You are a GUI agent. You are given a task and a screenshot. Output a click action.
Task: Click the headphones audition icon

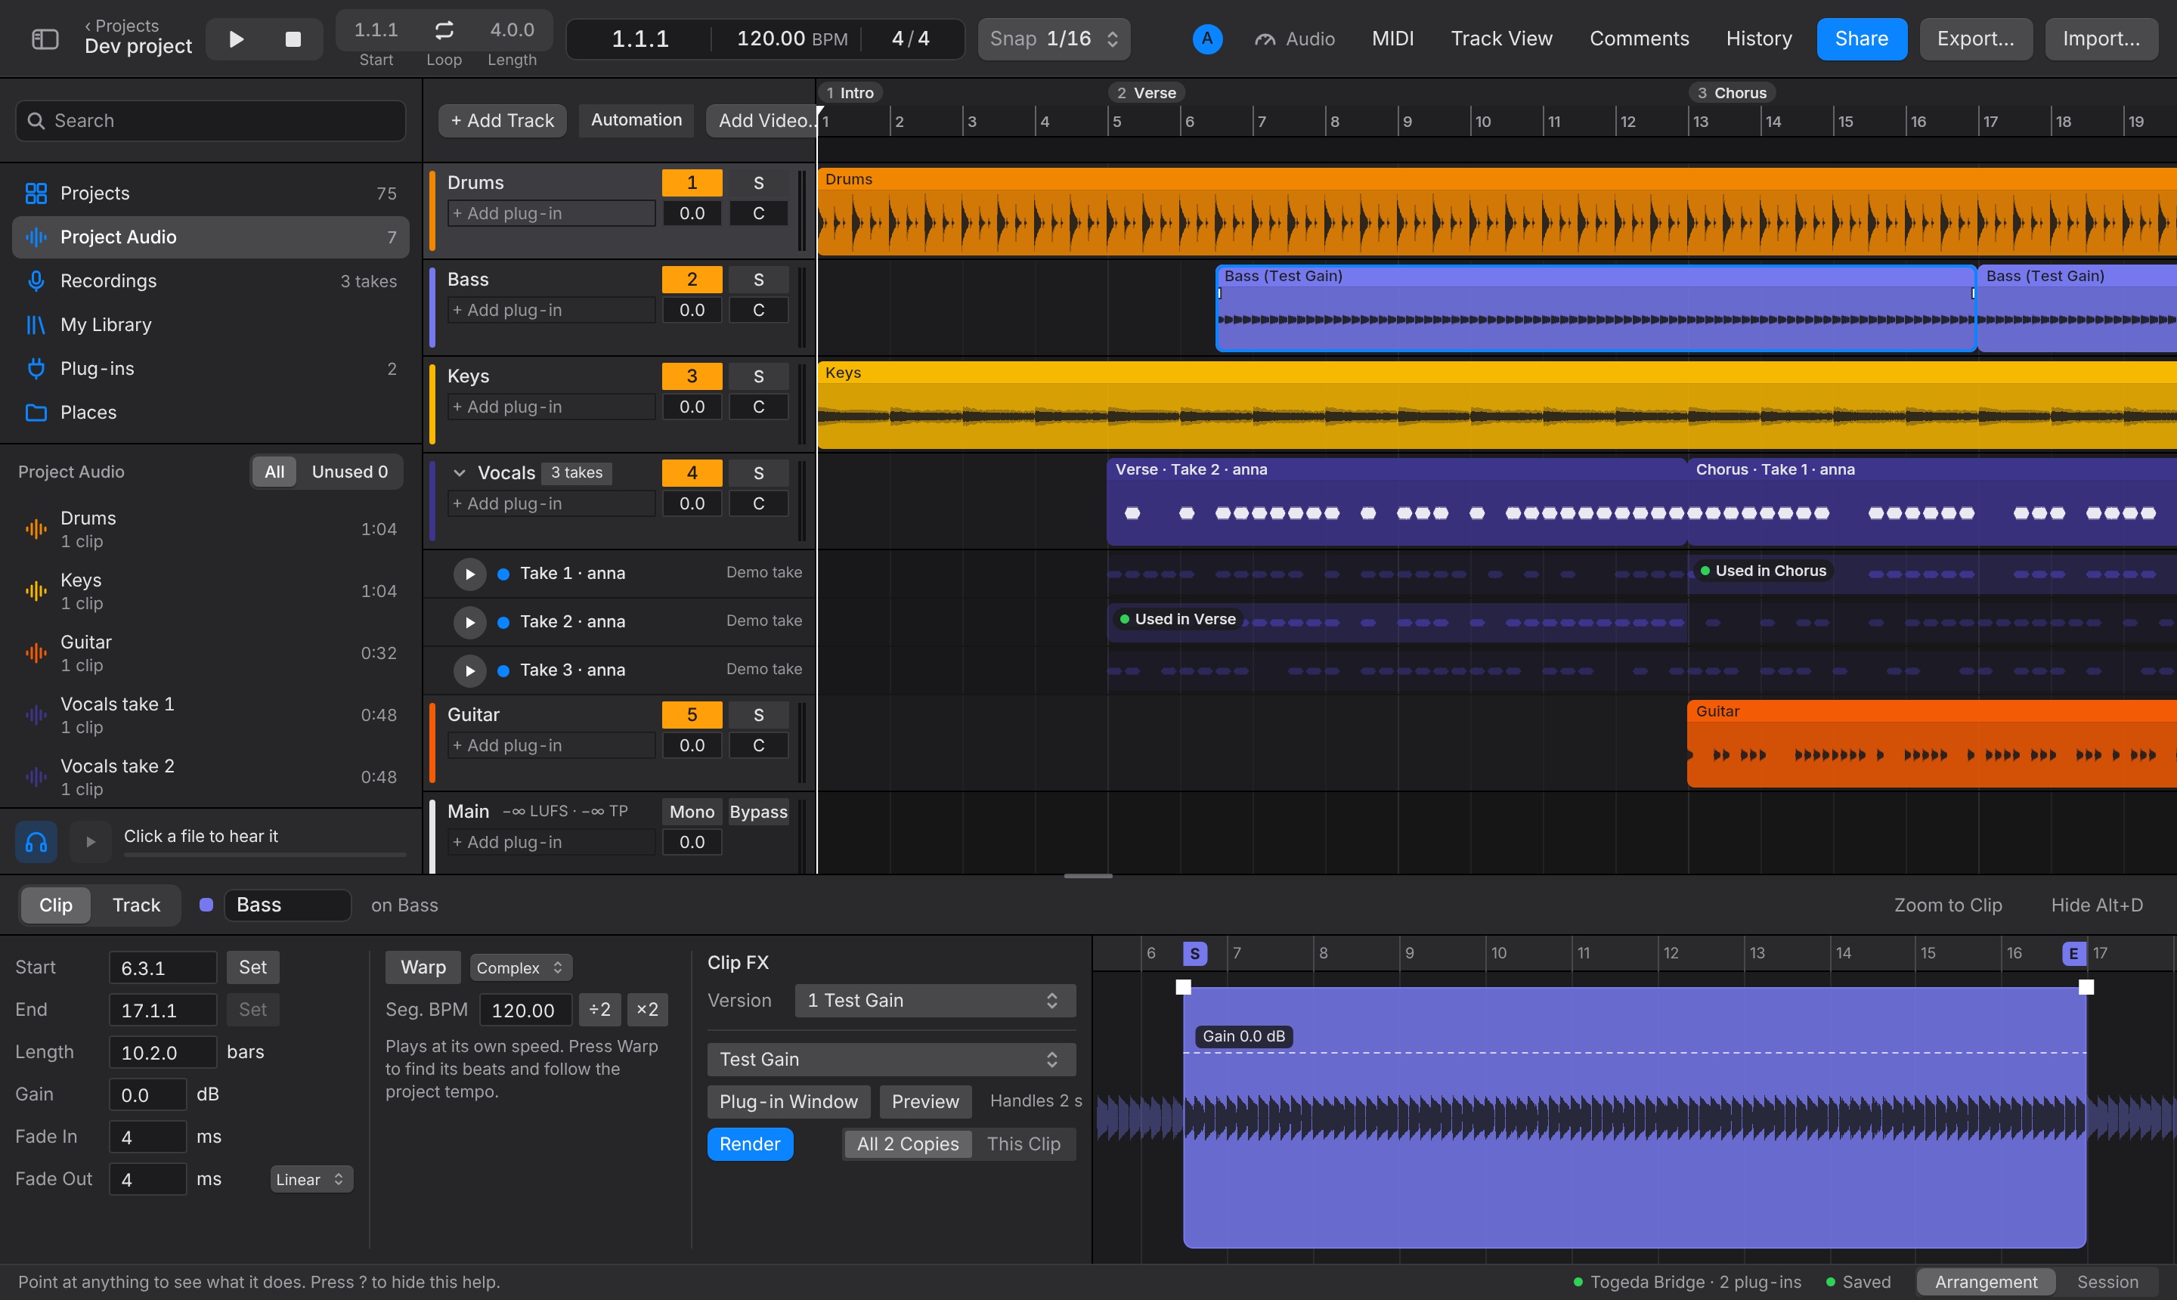tap(36, 842)
